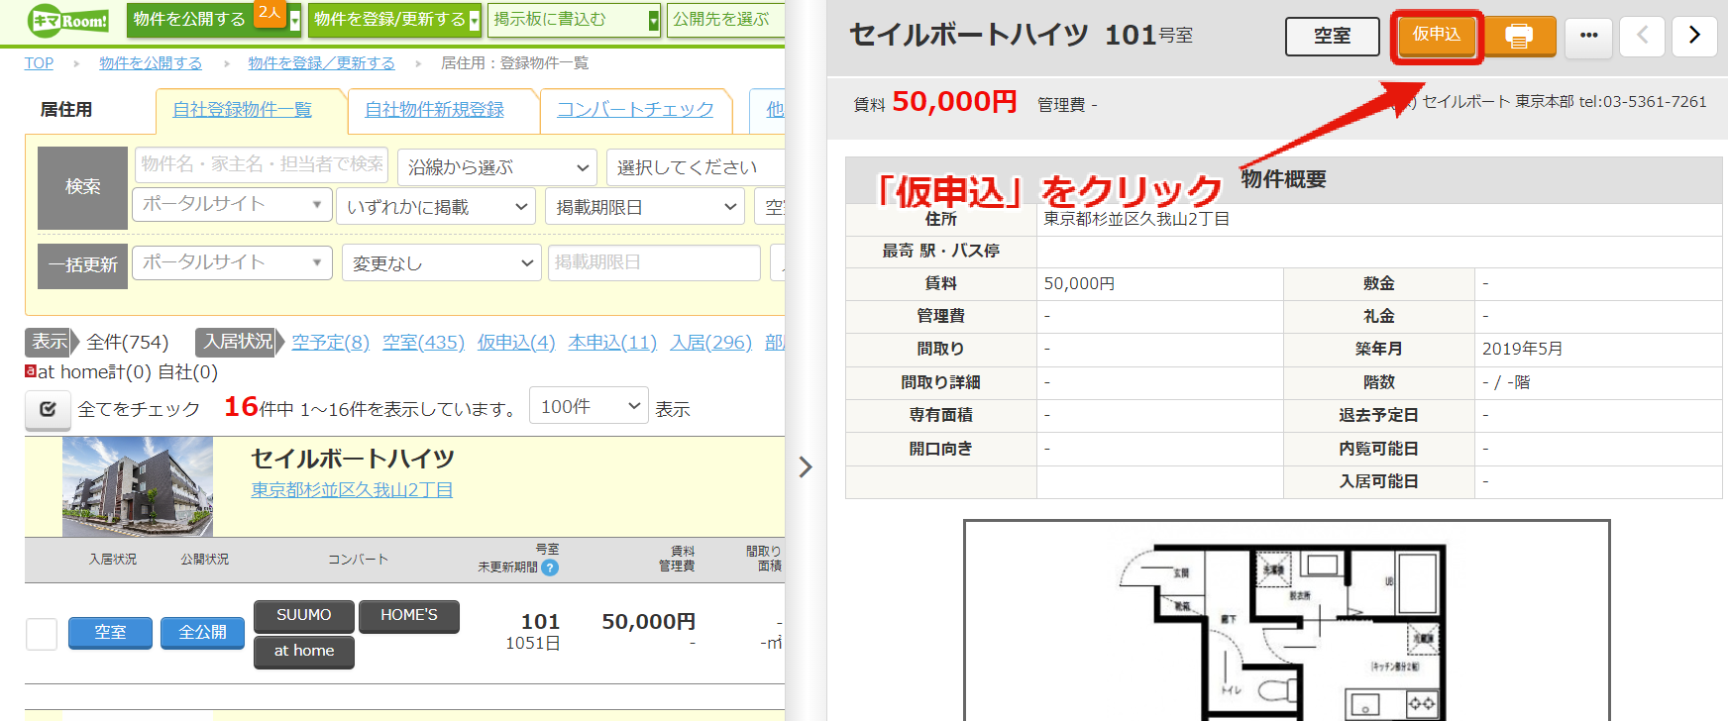Go to next property with right arrow
The height and width of the screenshot is (721, 1728).
click(1694, 37)
